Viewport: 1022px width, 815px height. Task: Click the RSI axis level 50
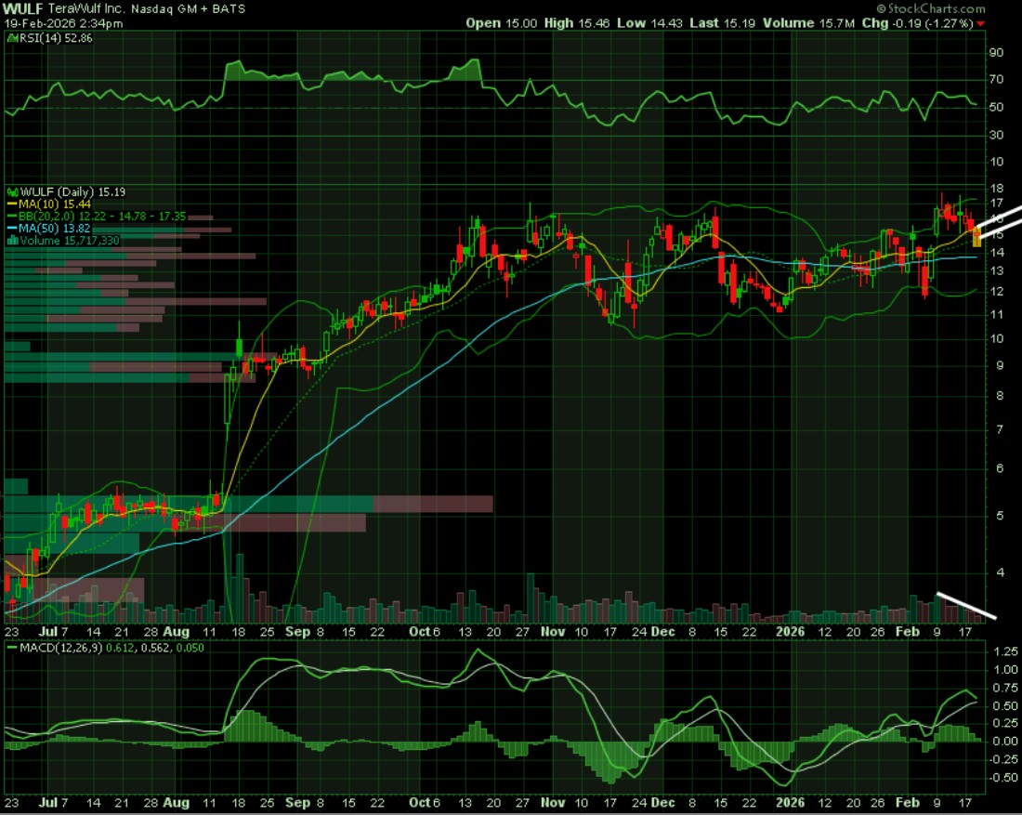(x=996, y=107)
